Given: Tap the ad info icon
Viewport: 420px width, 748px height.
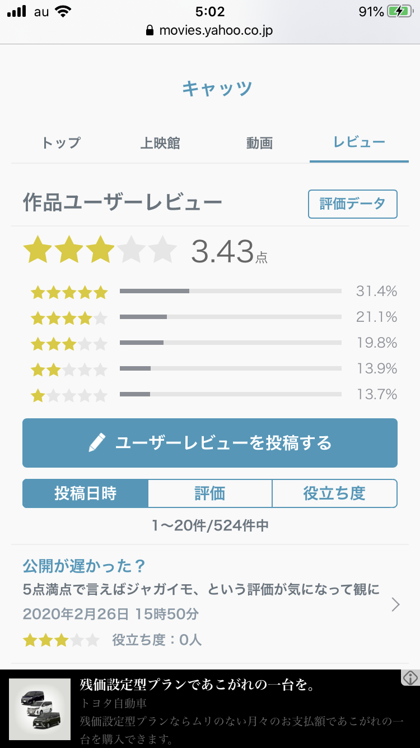Looking at the screenshot, I should tap(410, 677).
